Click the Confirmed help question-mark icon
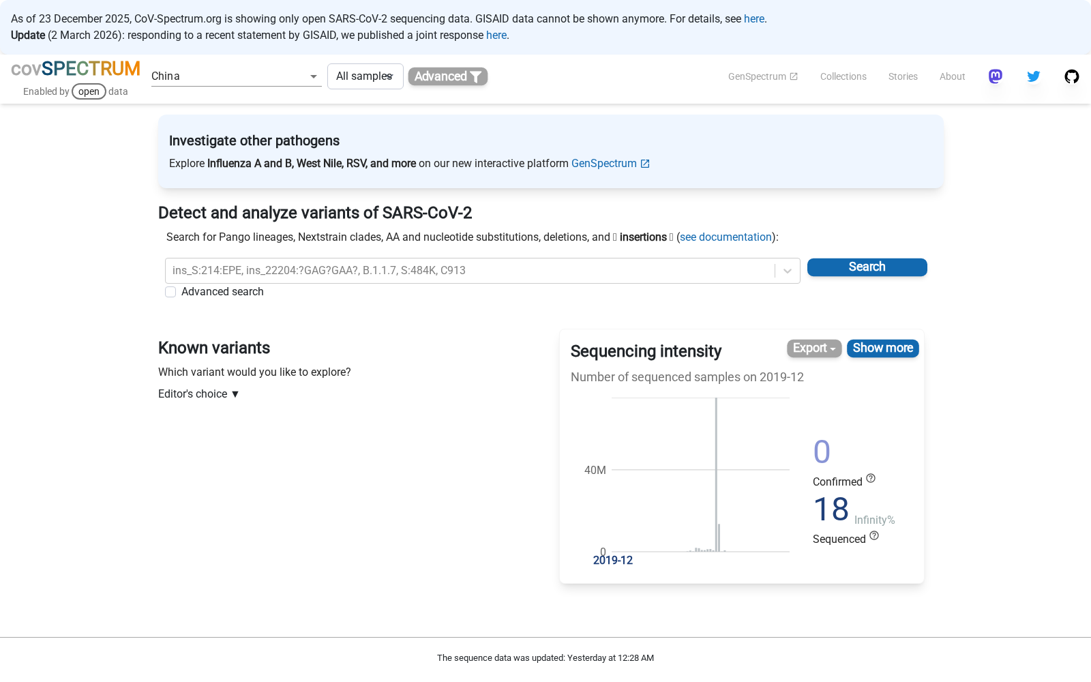Viewport: 1091px width, 682px height. (871, 478)
